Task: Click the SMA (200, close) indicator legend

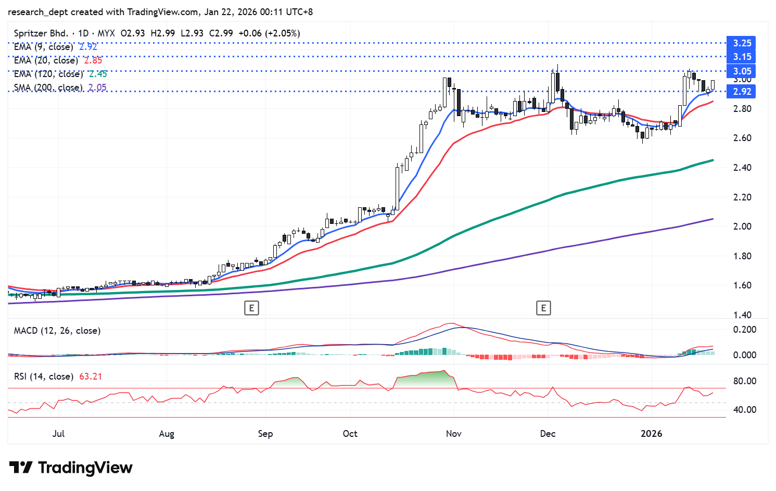Action: click(48, 87)
